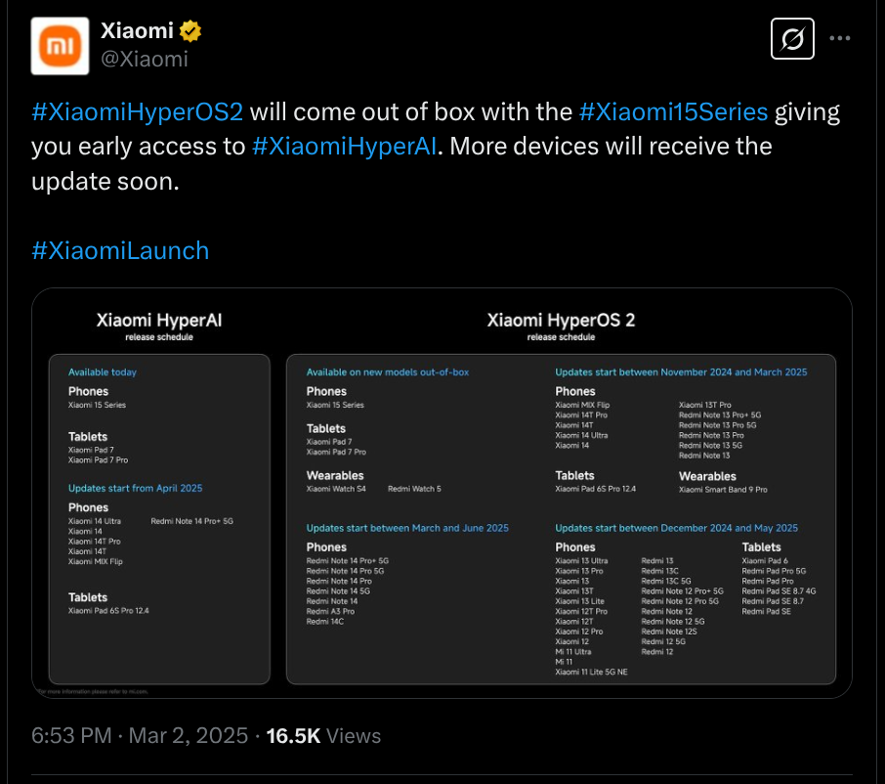Click the "Updates start between November 2024" section
Viewport: 885px width, 784px height.
click(x=681, y=372)
